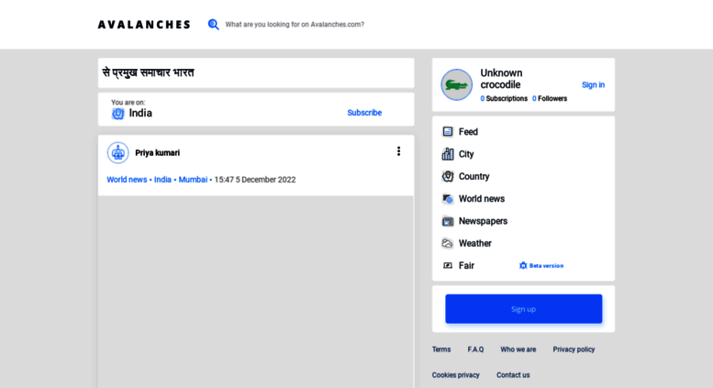Image resolution: width=713 pixels, height=388 pixels.
Task: Open the World news breadcrumb link
Action: (x=127, y=180)
